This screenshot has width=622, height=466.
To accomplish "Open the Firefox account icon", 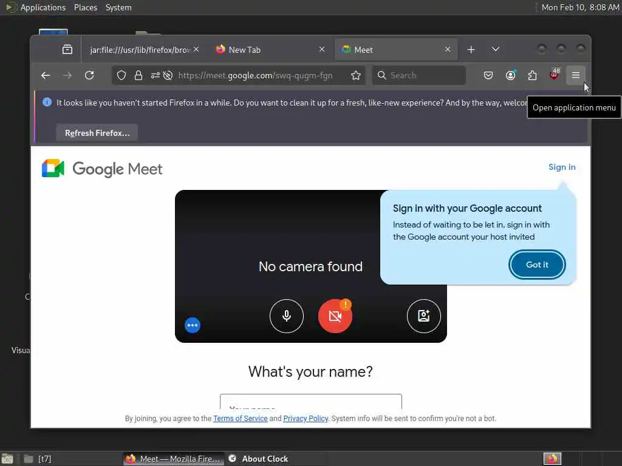I will click(x=510, y=75).
